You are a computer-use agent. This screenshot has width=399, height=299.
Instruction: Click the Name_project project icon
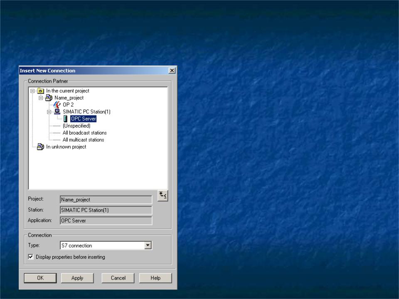click(49, 98)
